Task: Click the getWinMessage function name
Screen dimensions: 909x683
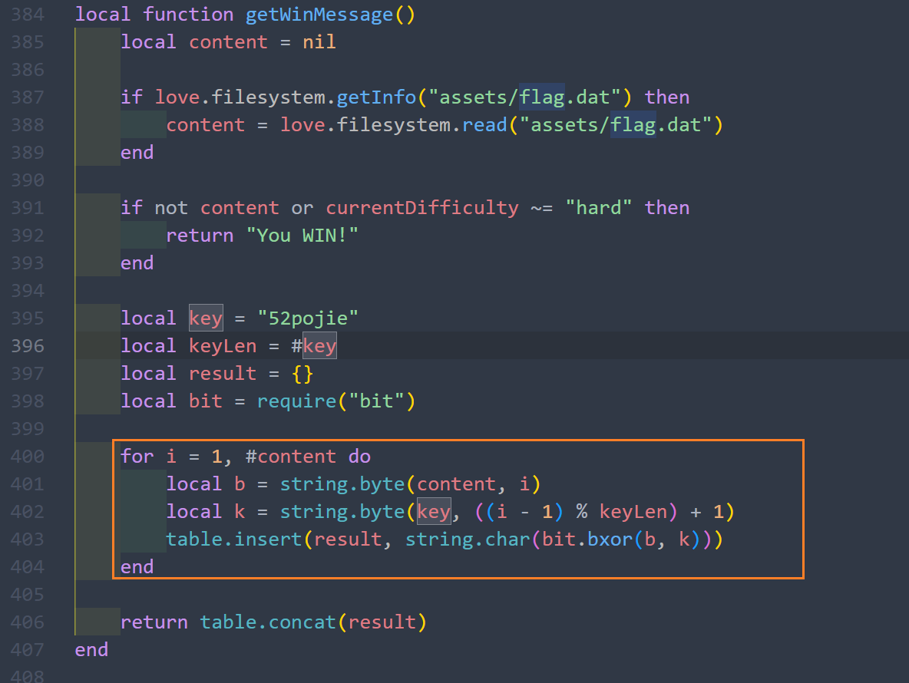Action: [319, 15]
